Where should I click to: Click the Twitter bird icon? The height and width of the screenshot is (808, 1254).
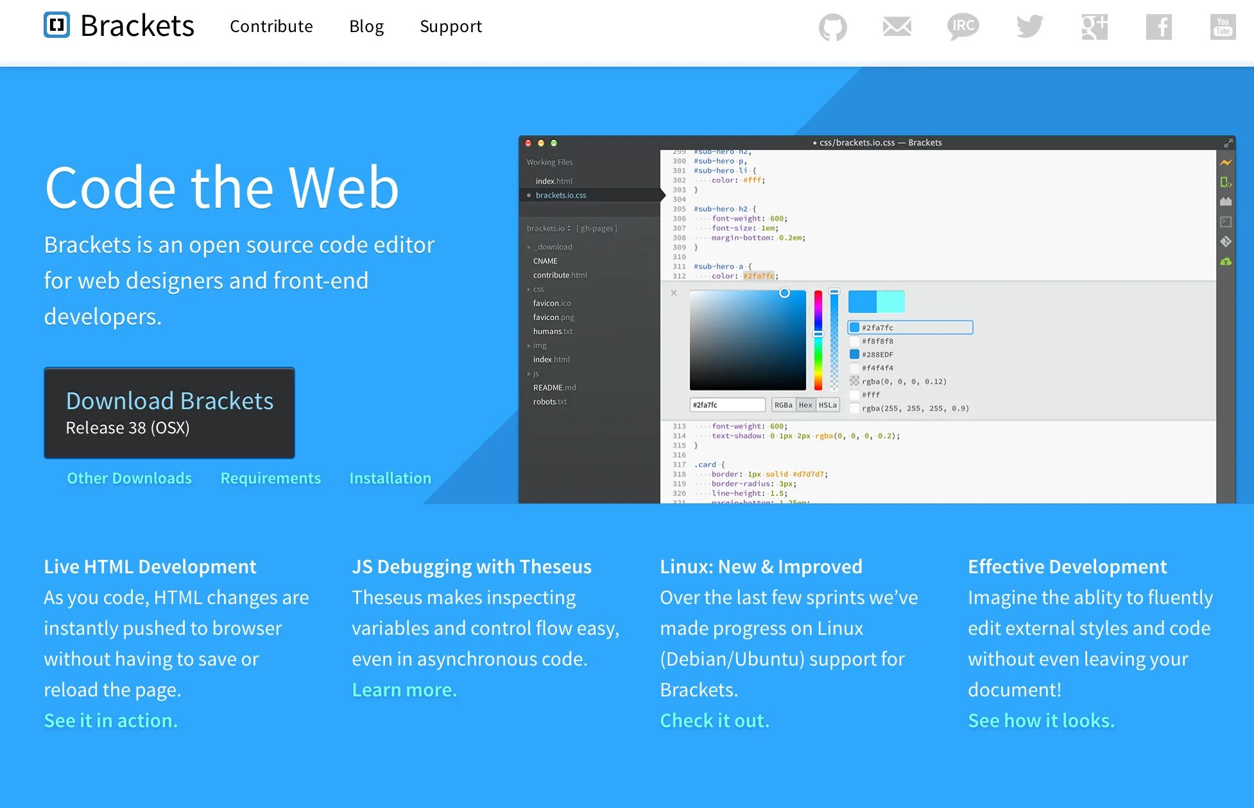(x=1026, y=26)
